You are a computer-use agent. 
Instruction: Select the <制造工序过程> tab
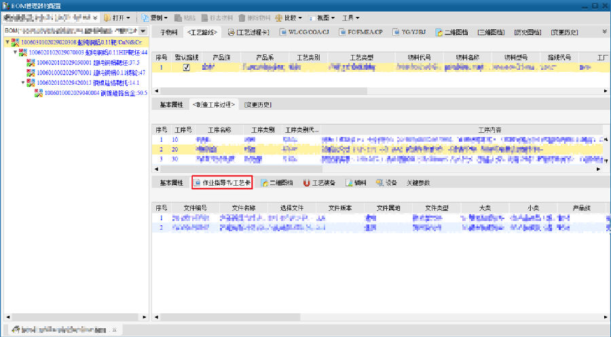coord(214,104)
